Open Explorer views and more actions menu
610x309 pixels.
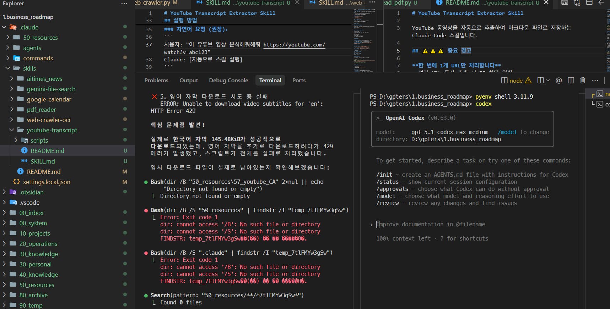(124, 4)
